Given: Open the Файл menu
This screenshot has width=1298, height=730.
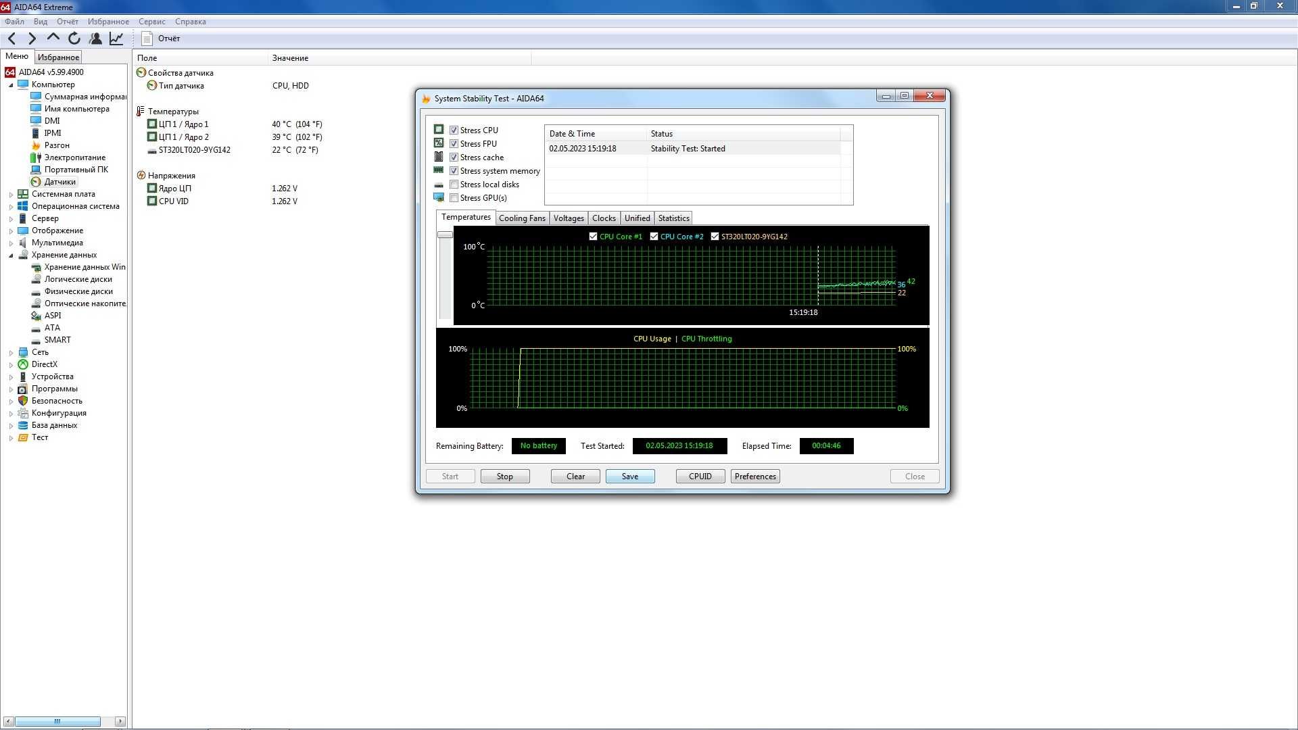Looking at the screenshot, I should (14, 22).
